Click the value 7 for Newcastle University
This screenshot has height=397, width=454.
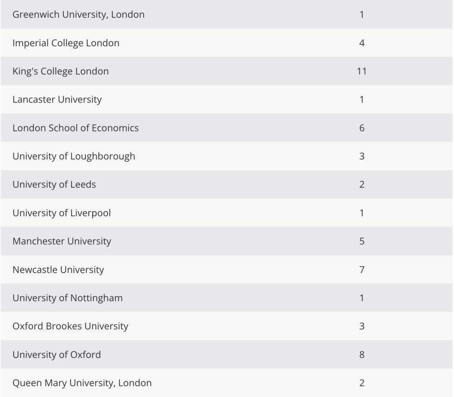coord(362,269)
